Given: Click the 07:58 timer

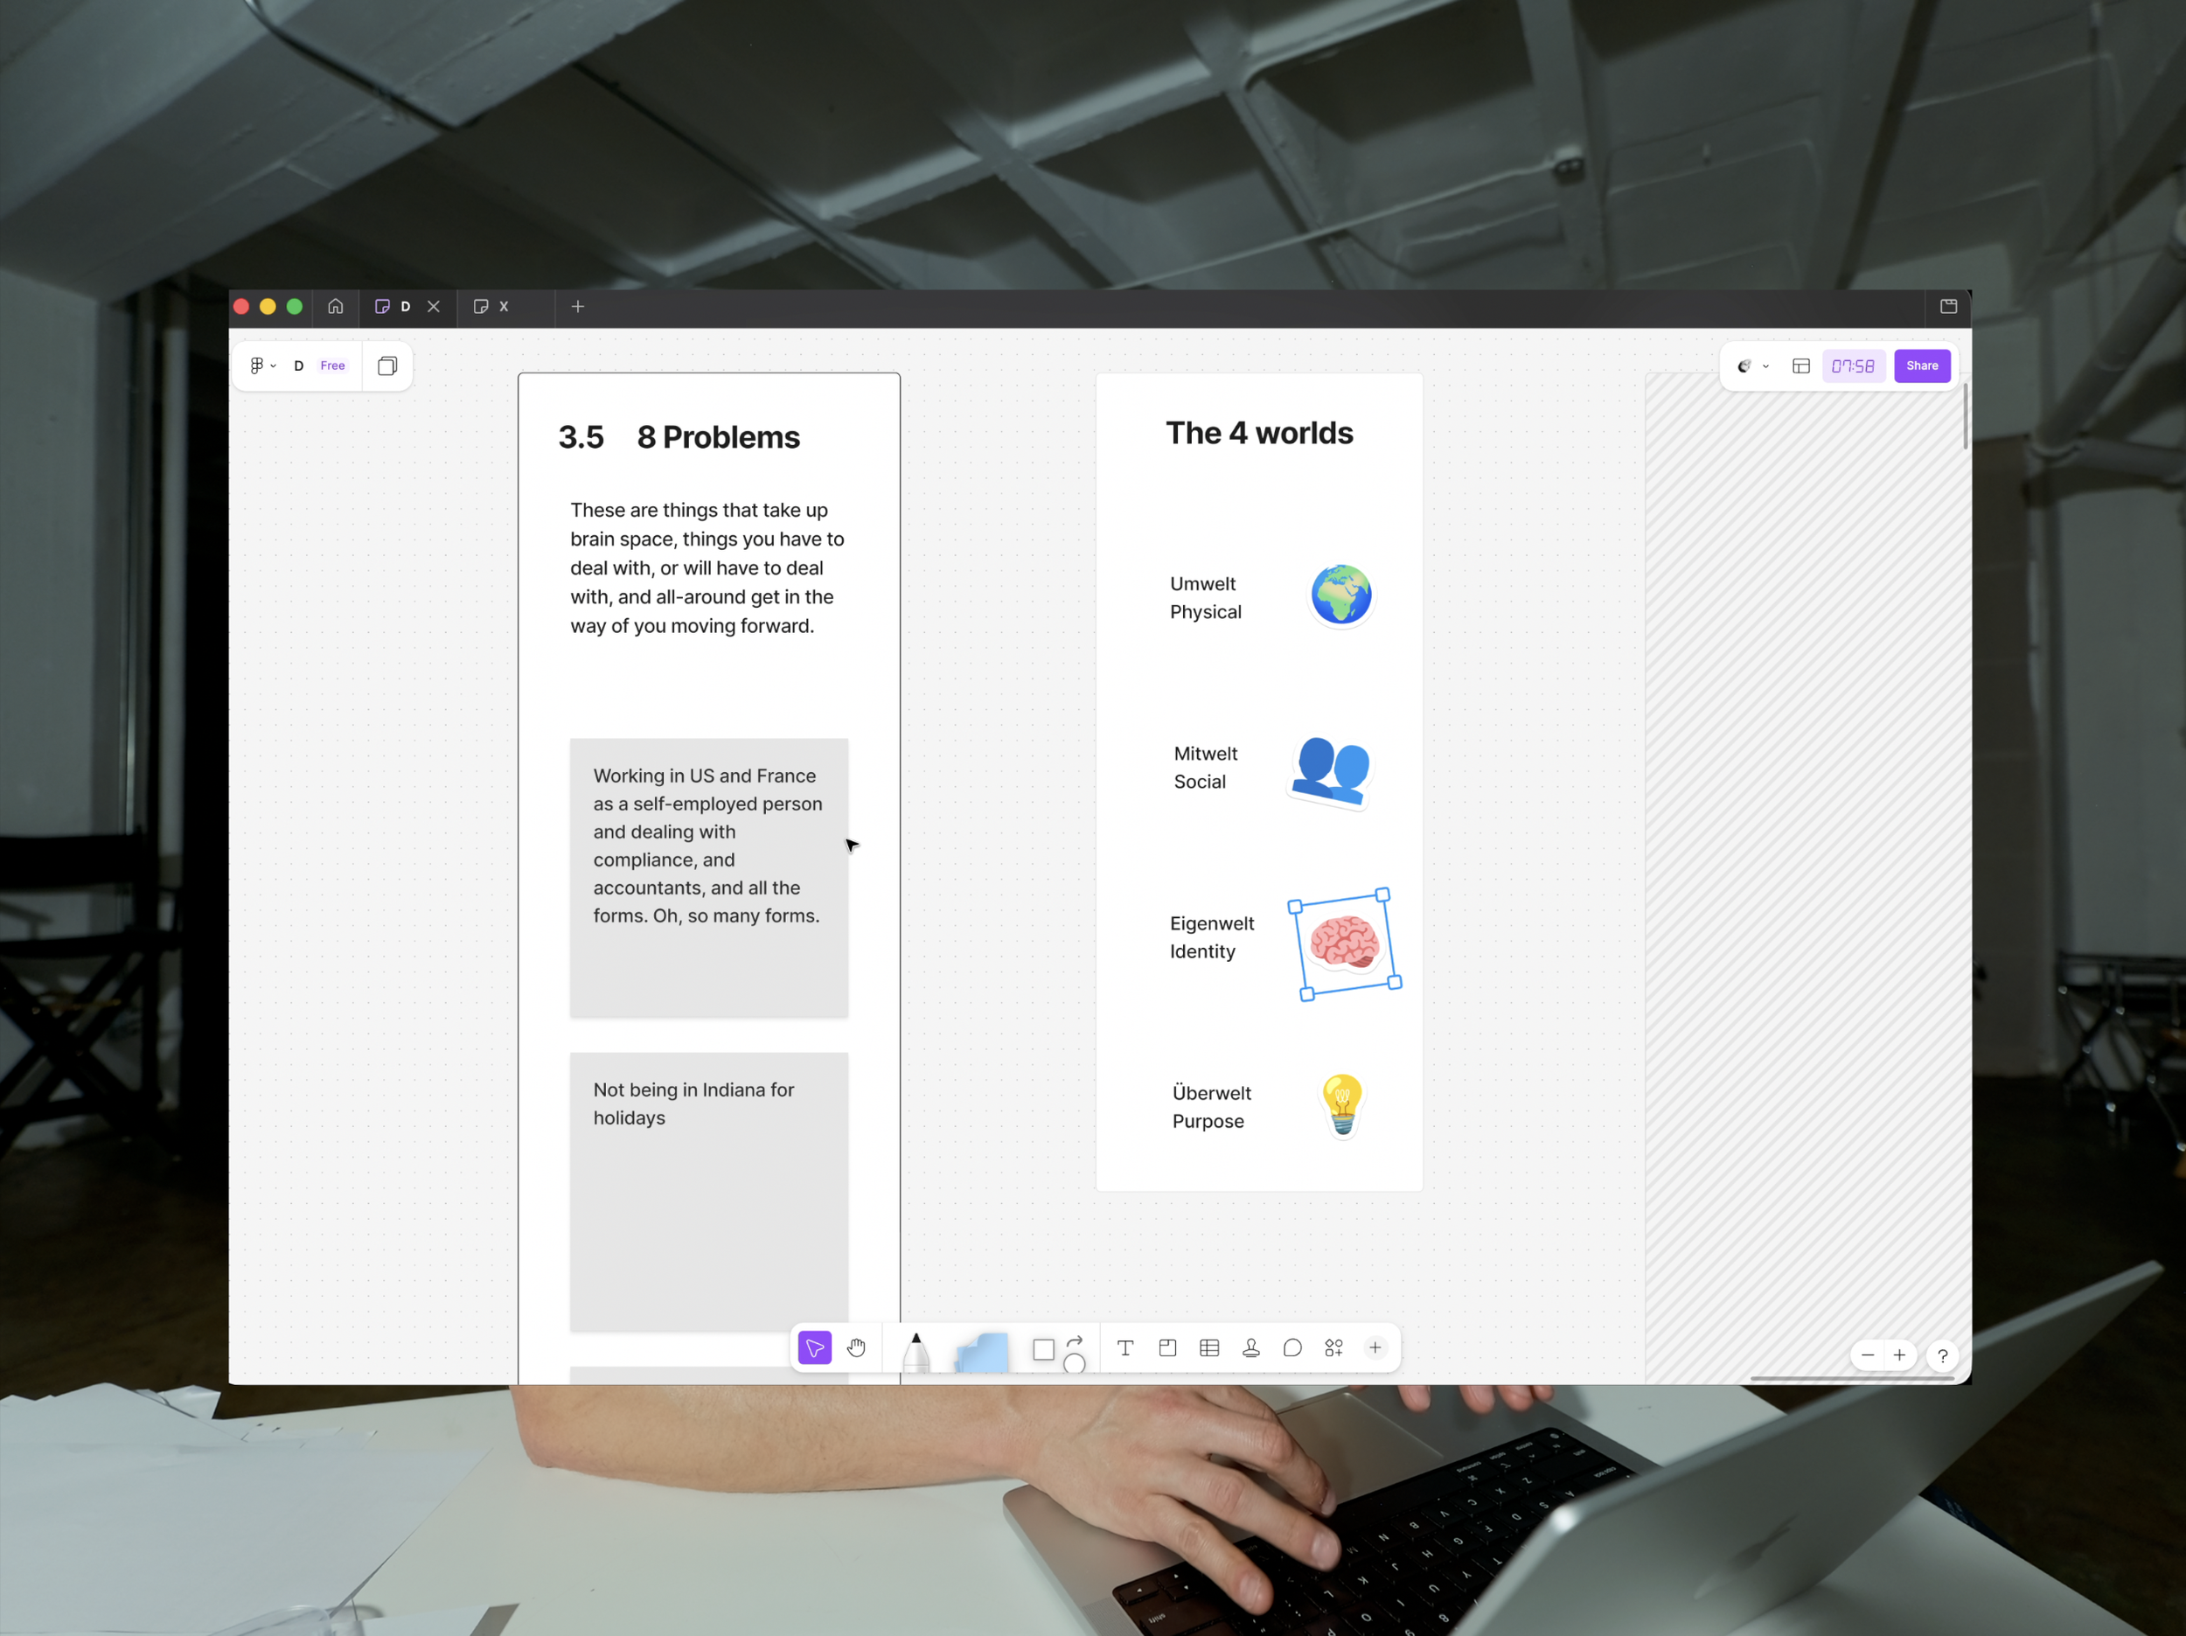Looking at the screenshot, I should coord(1853,365).
